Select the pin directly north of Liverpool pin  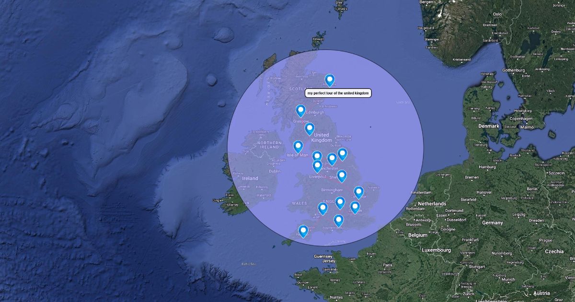(317, 156)
